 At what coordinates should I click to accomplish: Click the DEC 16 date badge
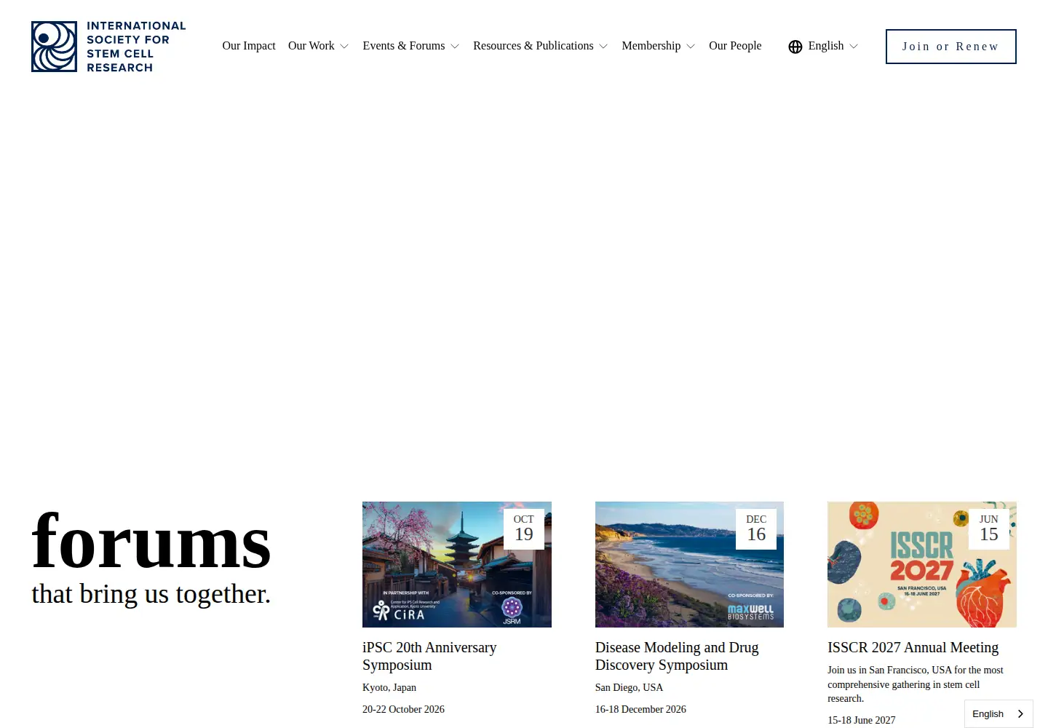click(756, 529)
